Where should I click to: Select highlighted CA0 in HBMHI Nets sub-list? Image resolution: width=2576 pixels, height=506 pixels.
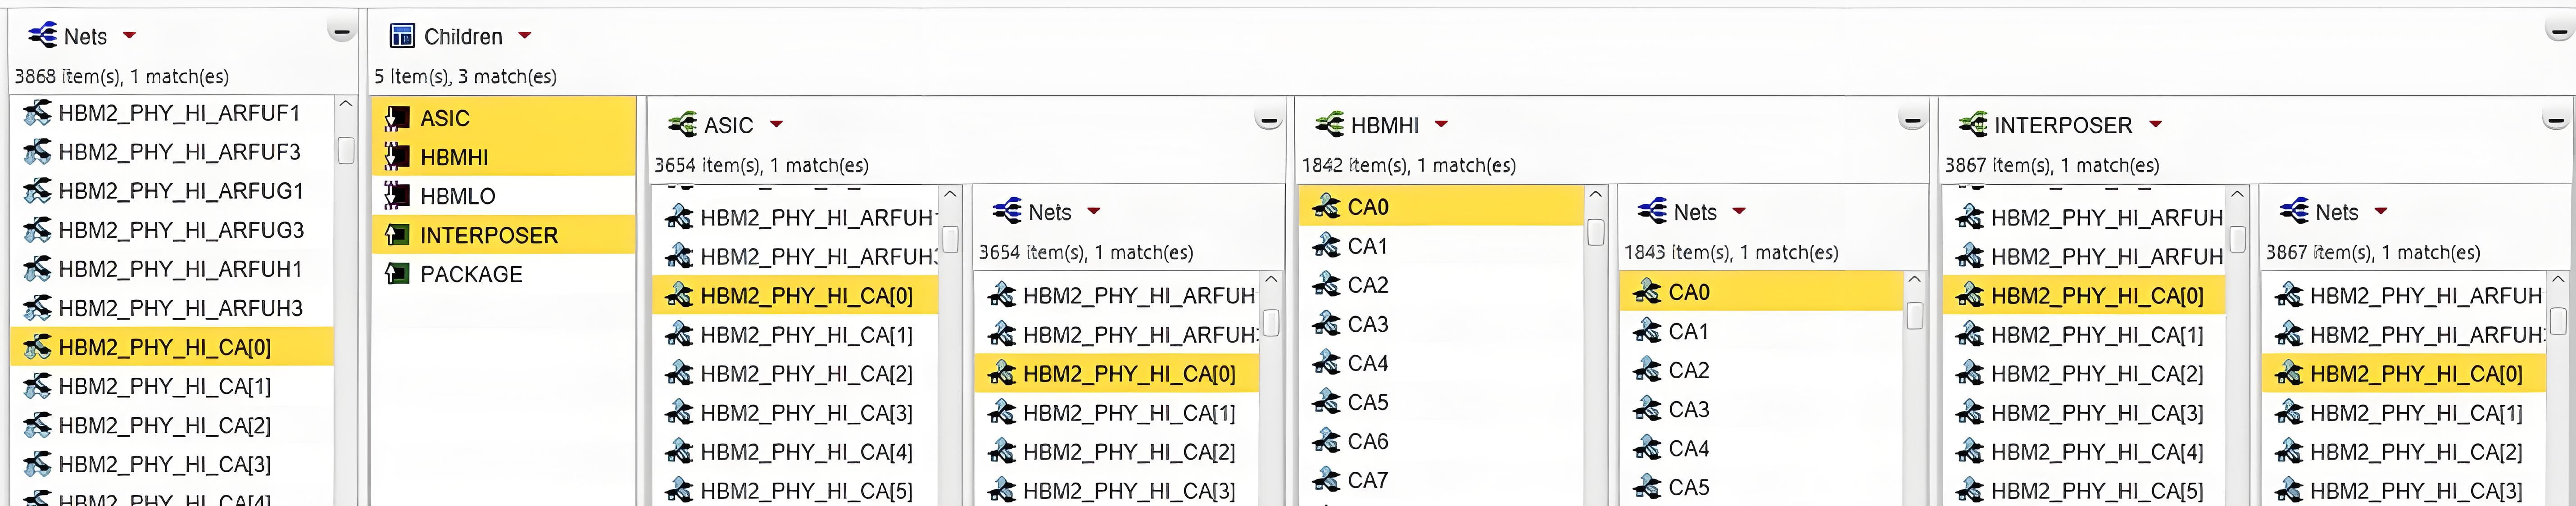[x=1760, y=292]
